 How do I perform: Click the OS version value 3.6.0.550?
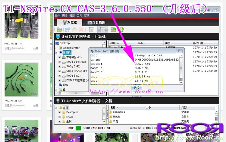coord(143,64)
